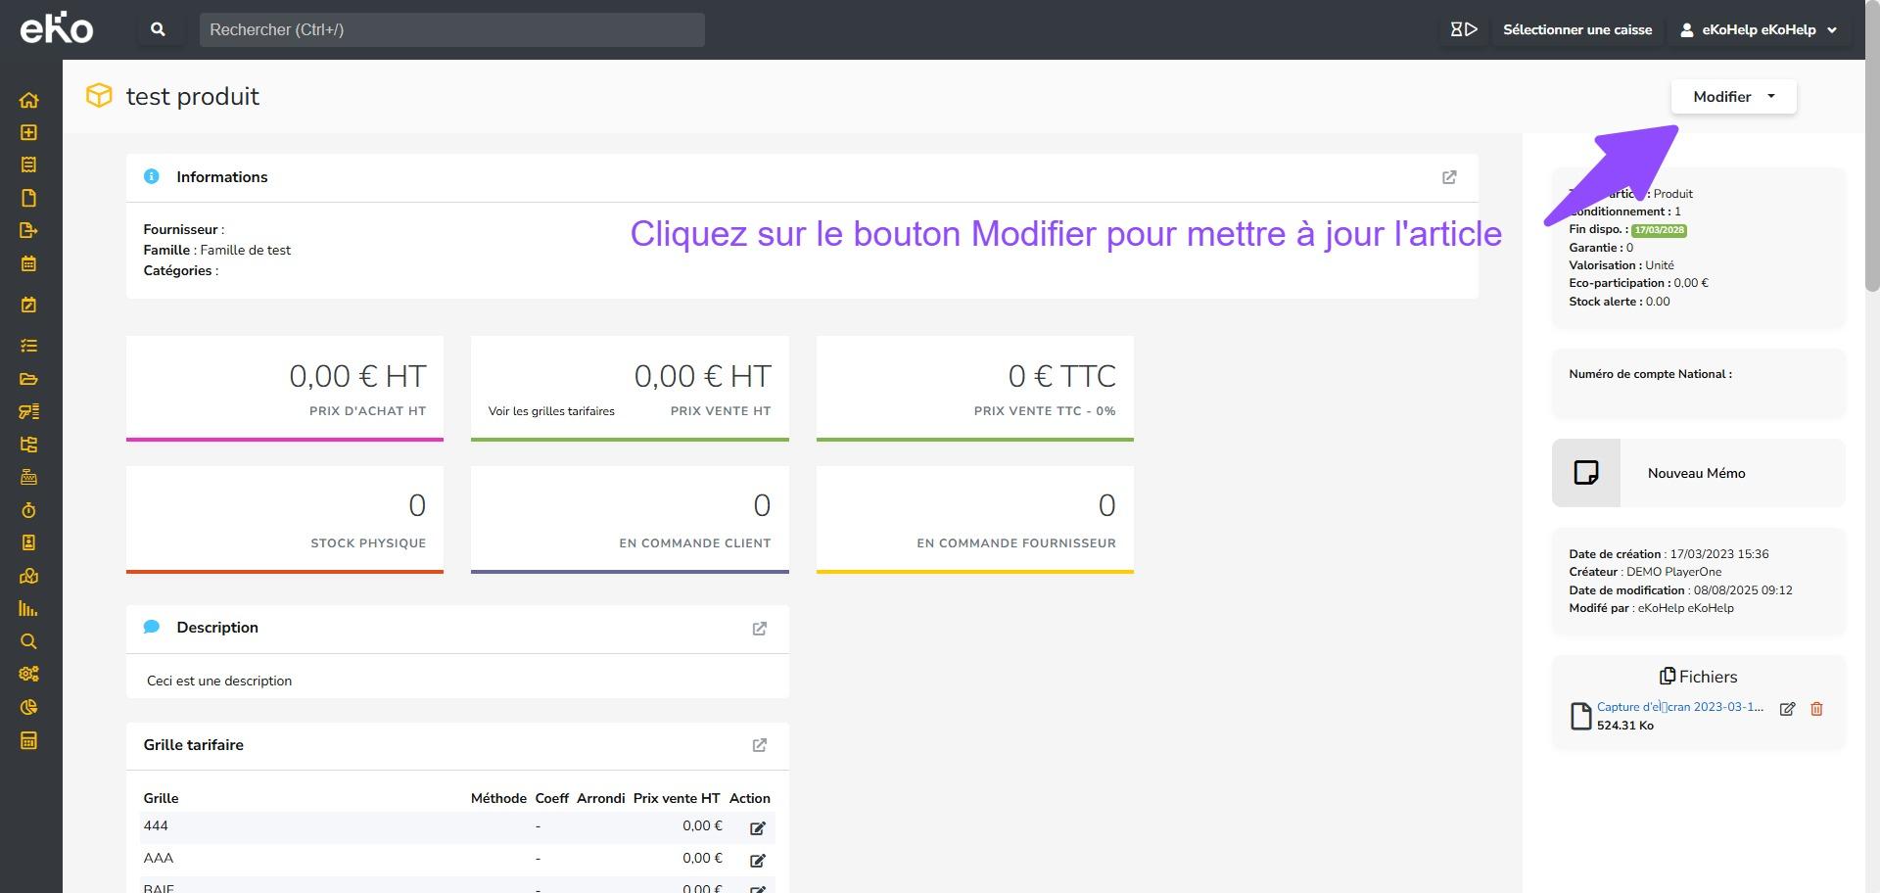The height and width of the screenshot is (893, 1880).
Task: Click Voir les grilles tarifaires link
Action: [x=551, y=411]
